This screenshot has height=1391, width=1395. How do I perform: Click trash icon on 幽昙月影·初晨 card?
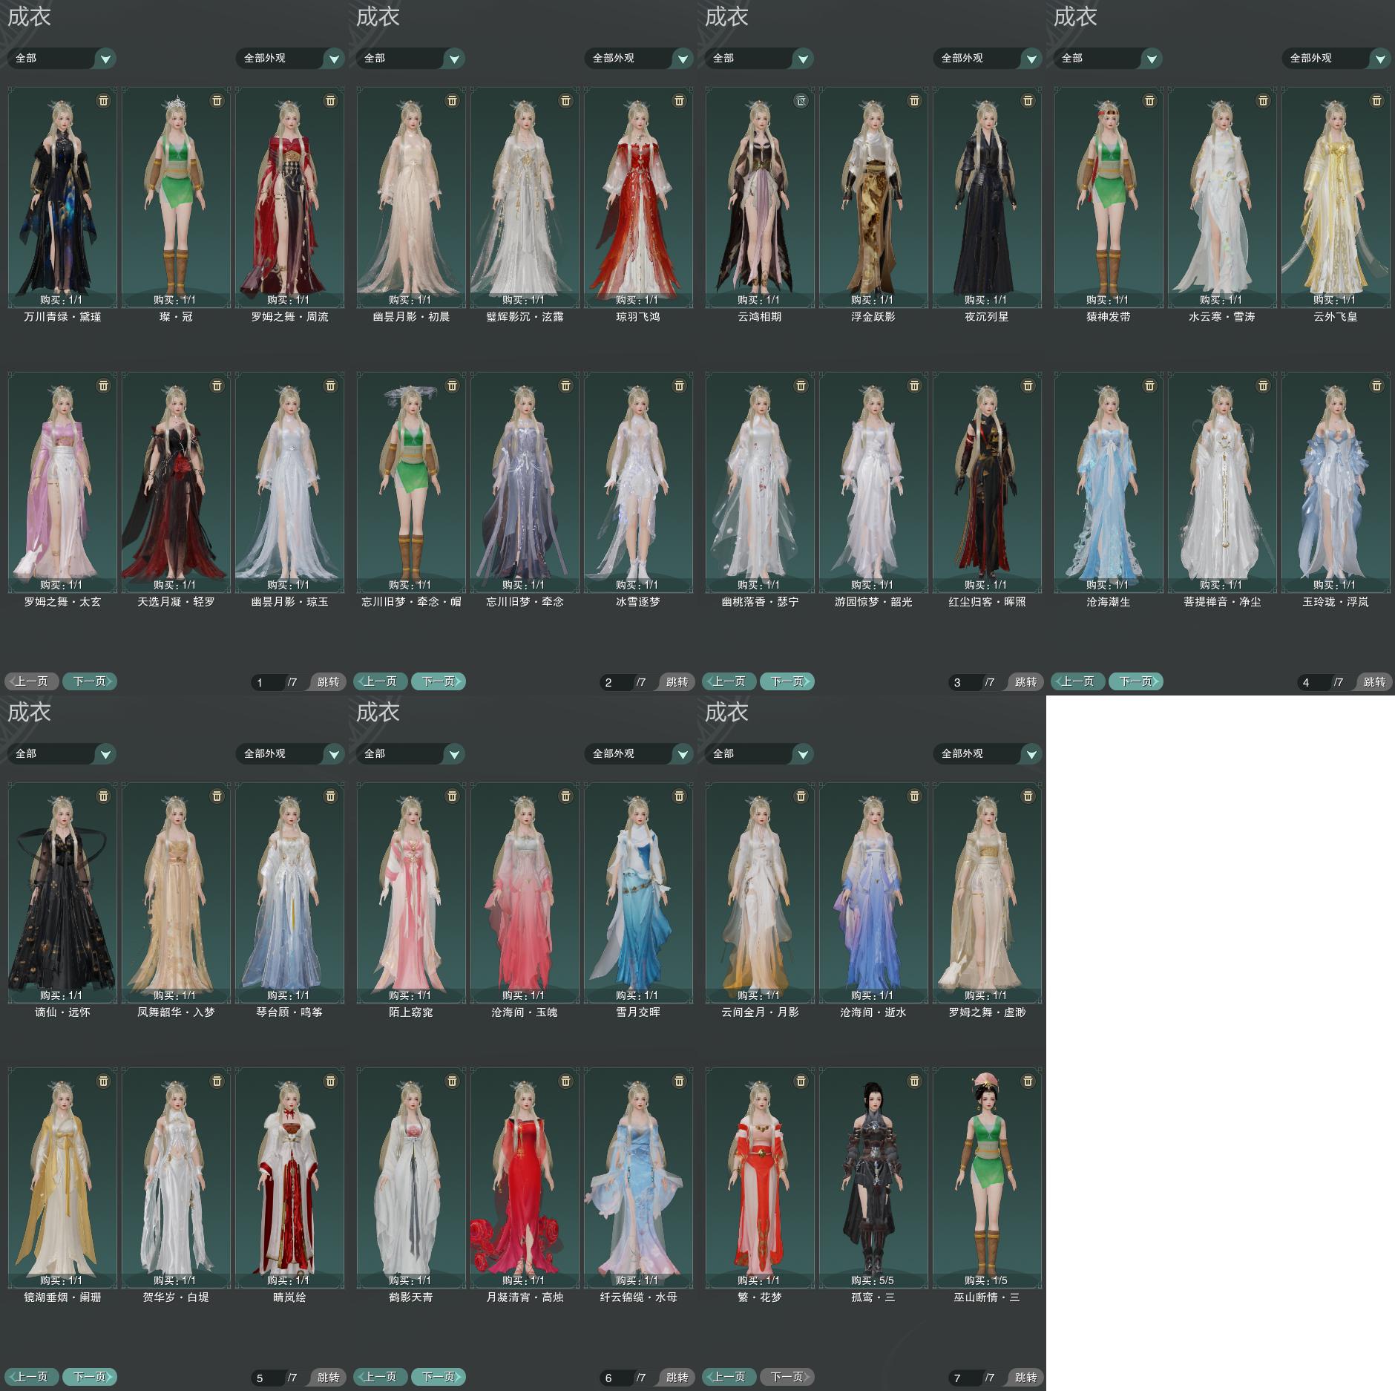(453, 100)
